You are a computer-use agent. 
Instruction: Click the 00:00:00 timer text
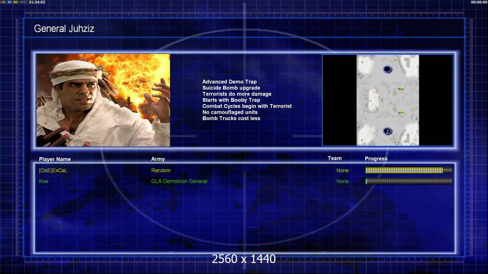pyautogui.click(x=479, y=2)
